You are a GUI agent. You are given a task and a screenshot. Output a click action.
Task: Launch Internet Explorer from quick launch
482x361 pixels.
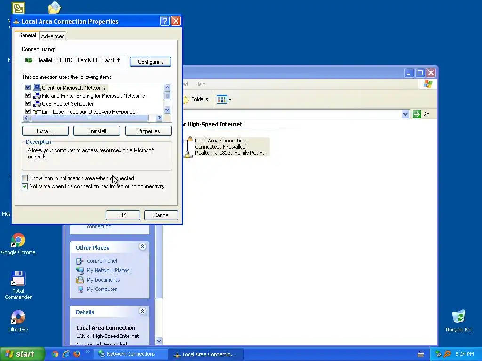pyautogui.click(x=66, y=354)
